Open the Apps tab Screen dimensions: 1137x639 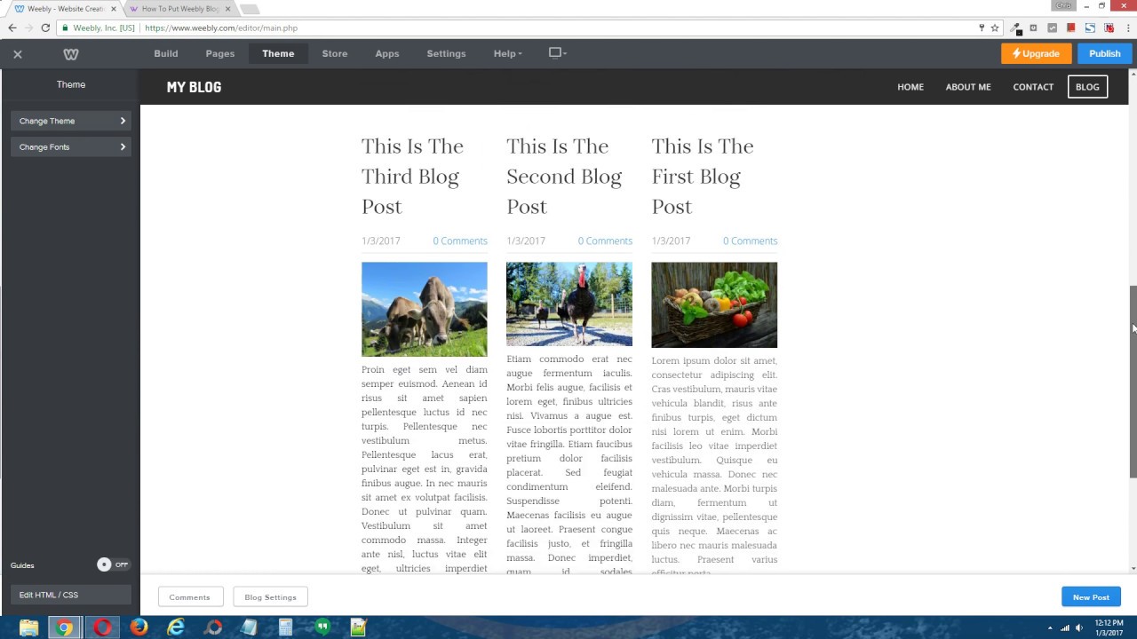[387, 53]
